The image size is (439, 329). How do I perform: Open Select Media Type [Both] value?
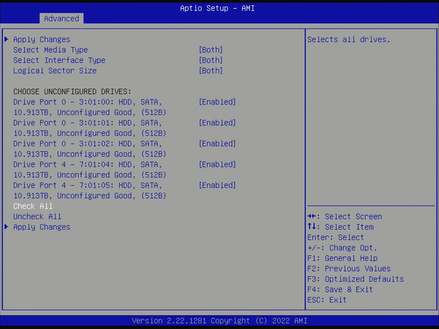(x=211, y=50)
